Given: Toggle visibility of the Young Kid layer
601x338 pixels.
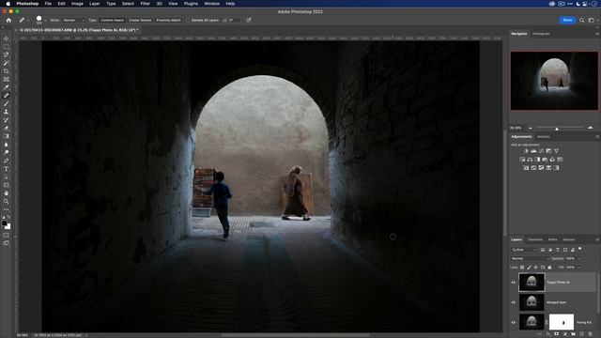Looking at the screenshot, I should pyautogui.click(x=514, y=322).
